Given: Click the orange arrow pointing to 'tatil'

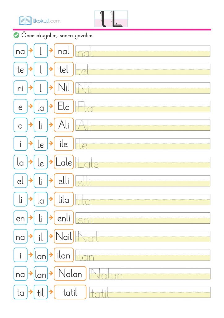Looking at the screenshot, I should [51, 292].
